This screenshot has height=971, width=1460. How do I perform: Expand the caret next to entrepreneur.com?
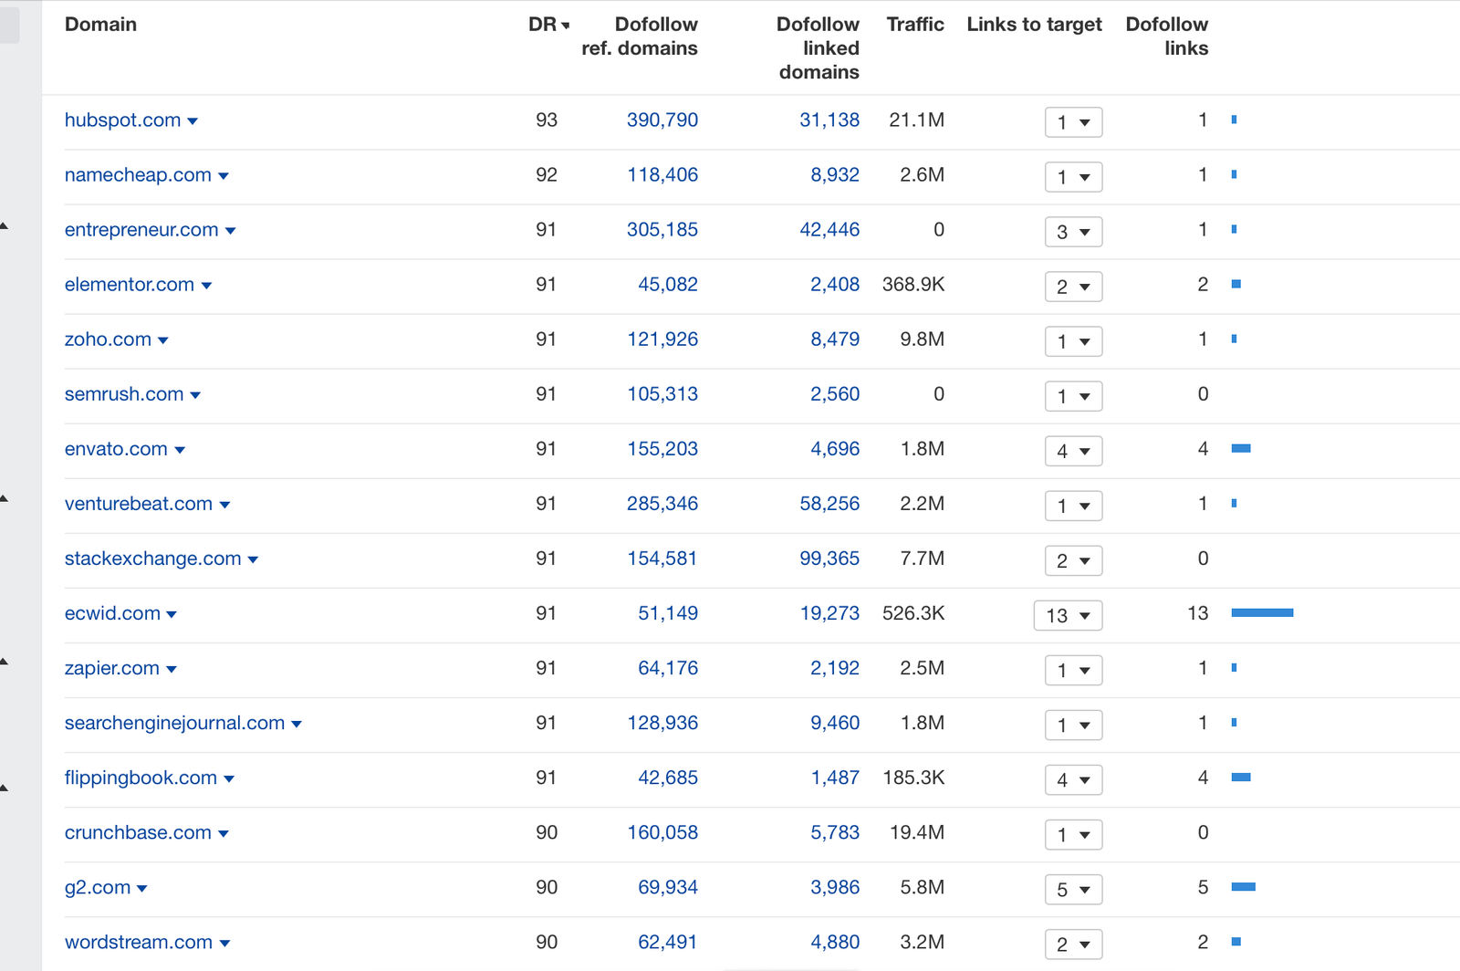tap(231, 231)
